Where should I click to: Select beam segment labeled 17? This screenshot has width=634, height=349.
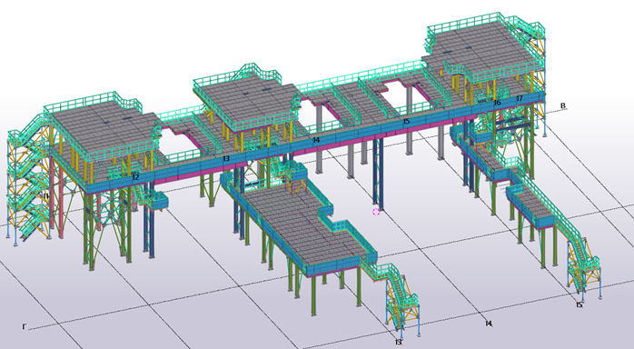coord(520,98)
